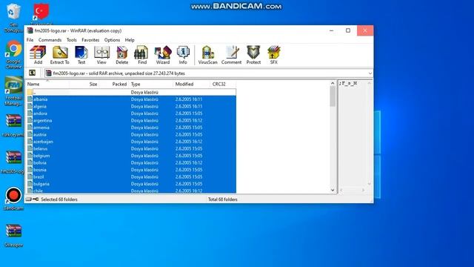Click inside the archive comment pane
The image size is (474, 267).
click(353, 133)
